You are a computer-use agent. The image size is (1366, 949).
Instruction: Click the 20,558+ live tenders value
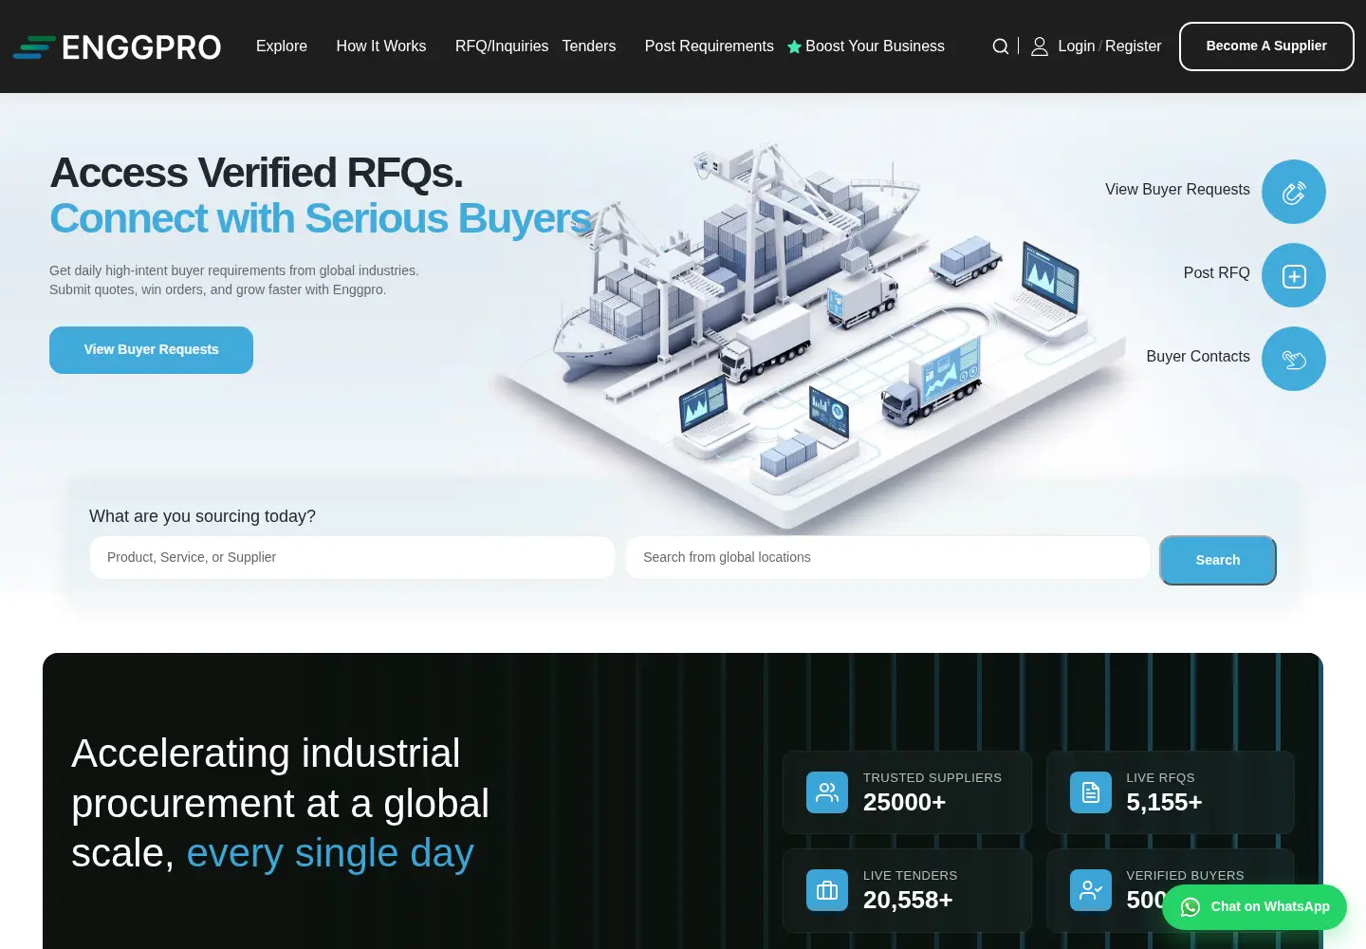tap(908, 901)
